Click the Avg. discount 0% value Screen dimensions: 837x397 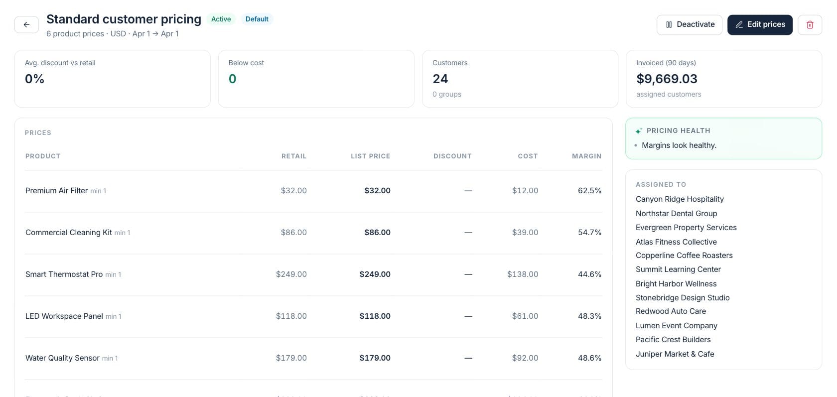[x=34, y=79]
